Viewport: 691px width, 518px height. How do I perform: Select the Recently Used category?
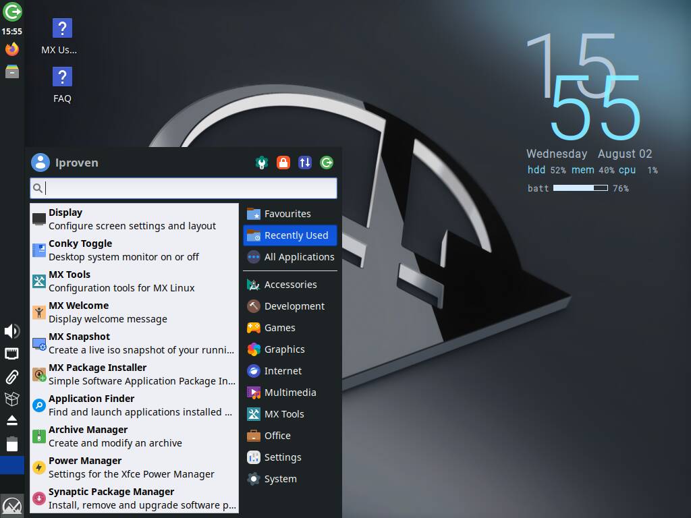290,235
